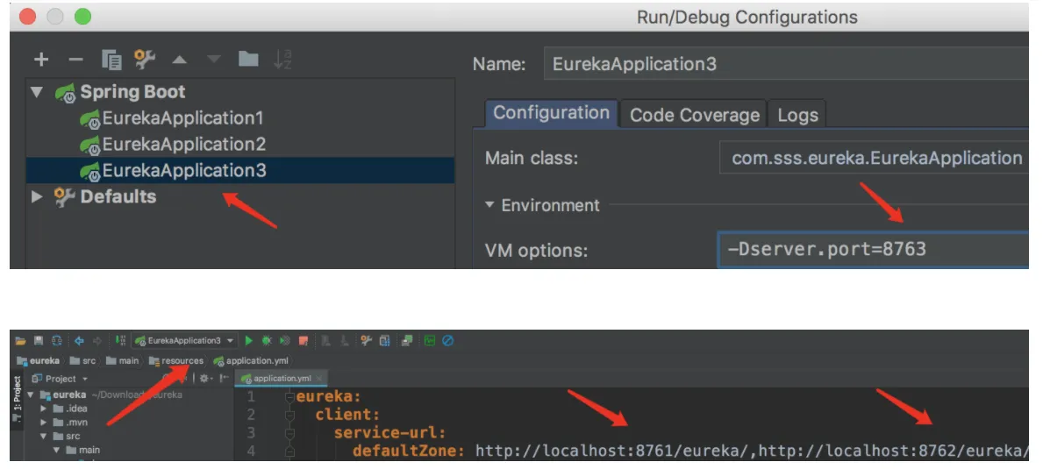Run with coverage icon
The image size is (1043, 469).
285,341
